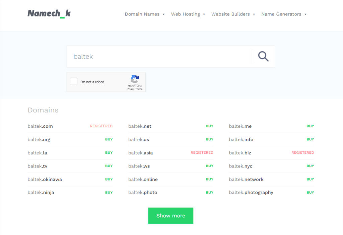Click BUY for baltek.us
Screen dimensions: 343x235
210,139
